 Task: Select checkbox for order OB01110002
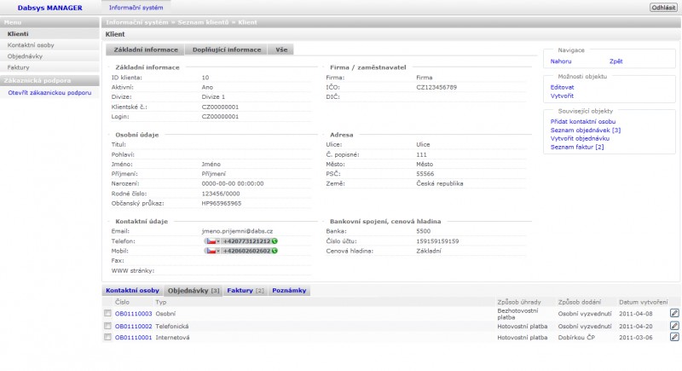(x=107, y=326)
